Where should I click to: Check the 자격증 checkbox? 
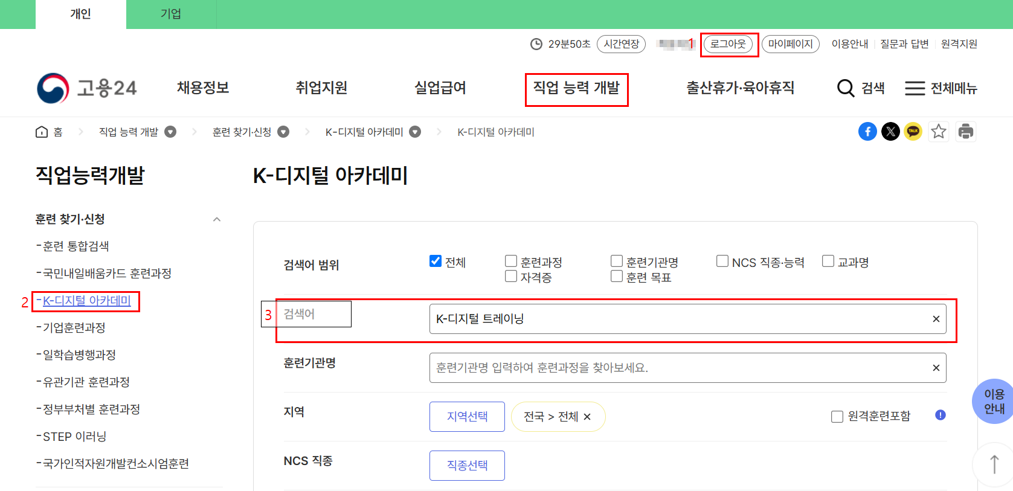click(511, 276)
